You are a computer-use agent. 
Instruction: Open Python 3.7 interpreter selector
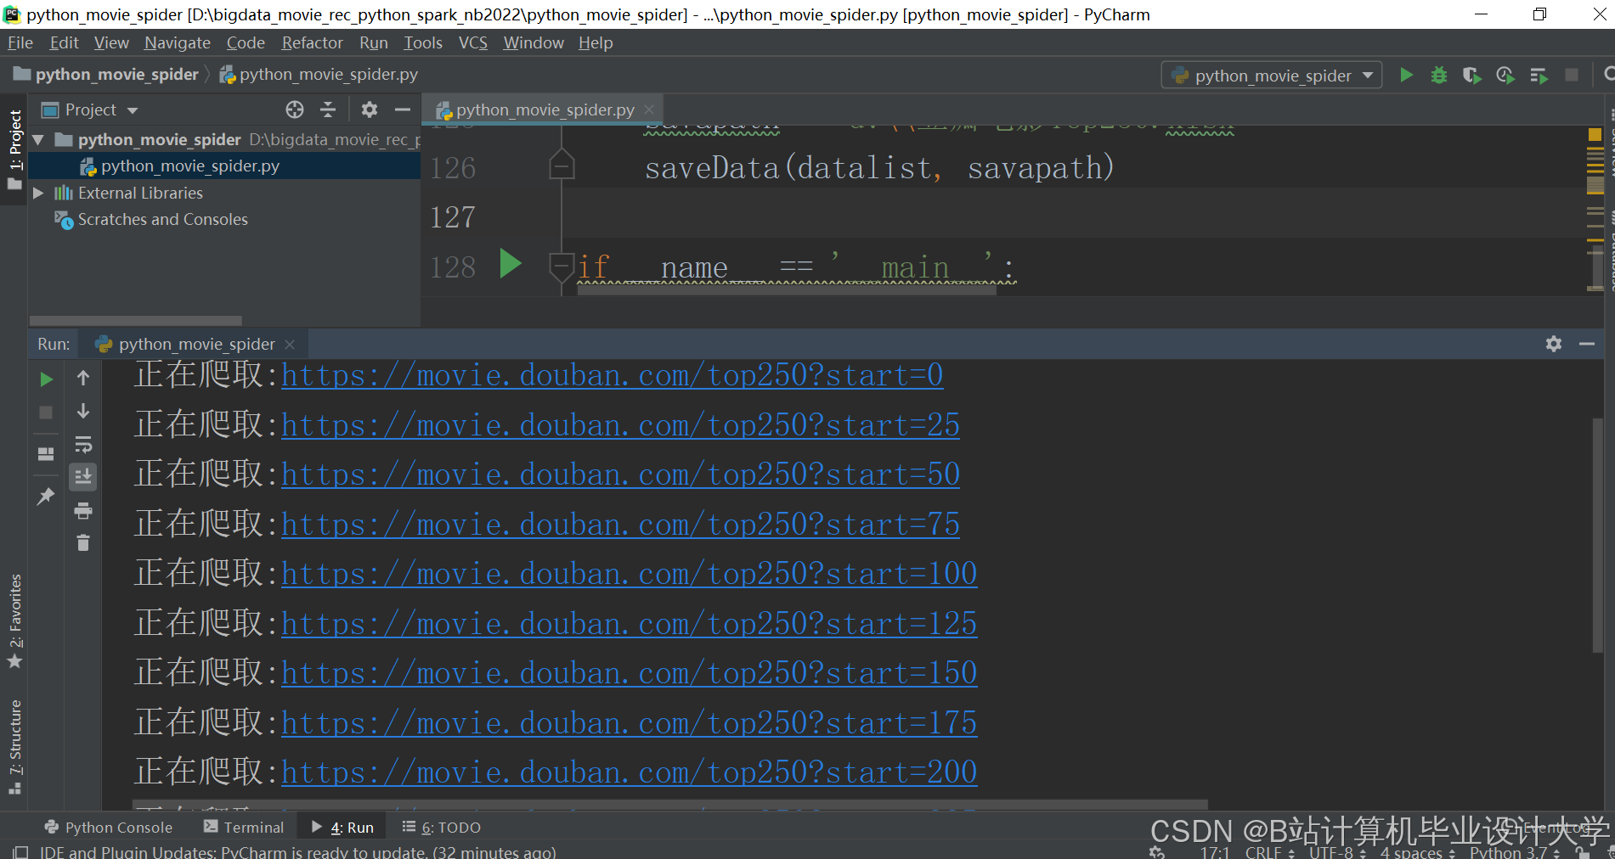[x=1515, y=852]
